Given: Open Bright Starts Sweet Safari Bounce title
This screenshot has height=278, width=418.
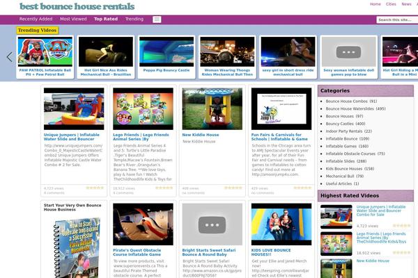Looking at the screenshot, I should pos(209,252).
